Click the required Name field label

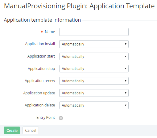[x=50, y=32]
